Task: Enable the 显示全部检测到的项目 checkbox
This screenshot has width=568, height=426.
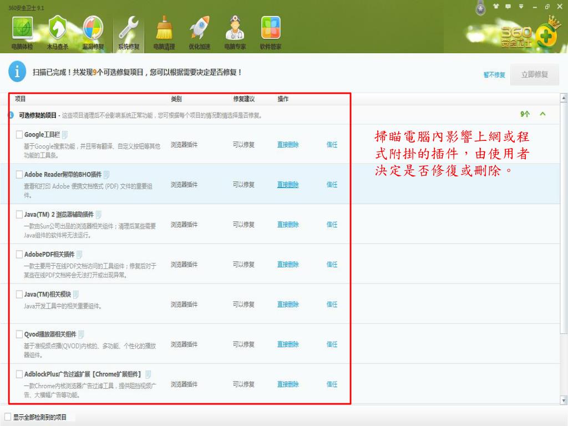Action: point(8,417)
